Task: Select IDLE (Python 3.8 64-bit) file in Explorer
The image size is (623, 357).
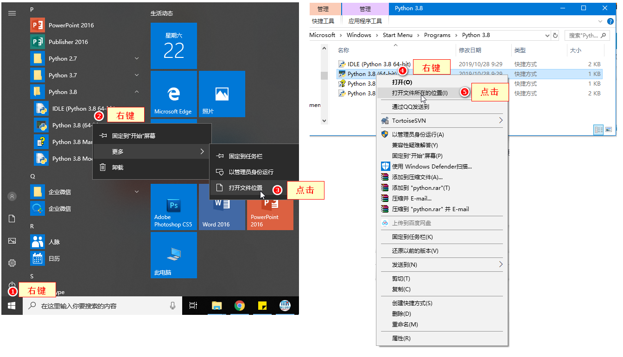Action: click(469, 64)
